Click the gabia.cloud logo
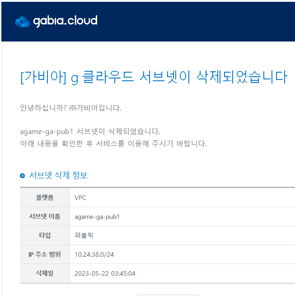This screenshot has height=296, width=295. pos(56,21)
